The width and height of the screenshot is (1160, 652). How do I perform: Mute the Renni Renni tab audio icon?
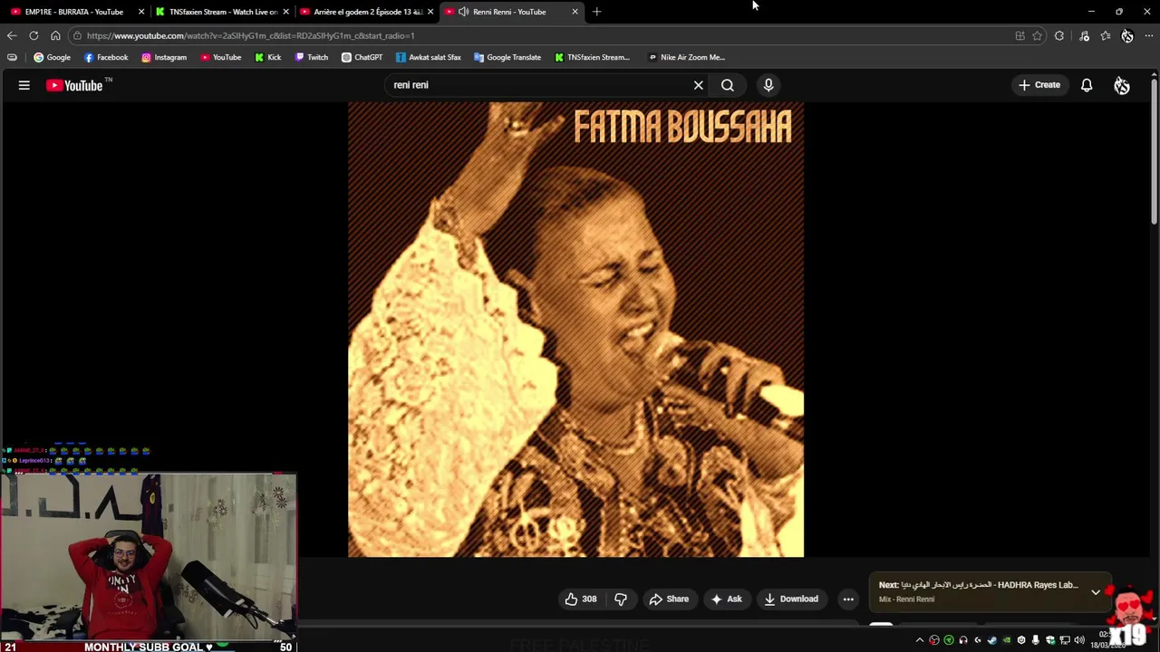pyautogui.click(x=463, y=12)
